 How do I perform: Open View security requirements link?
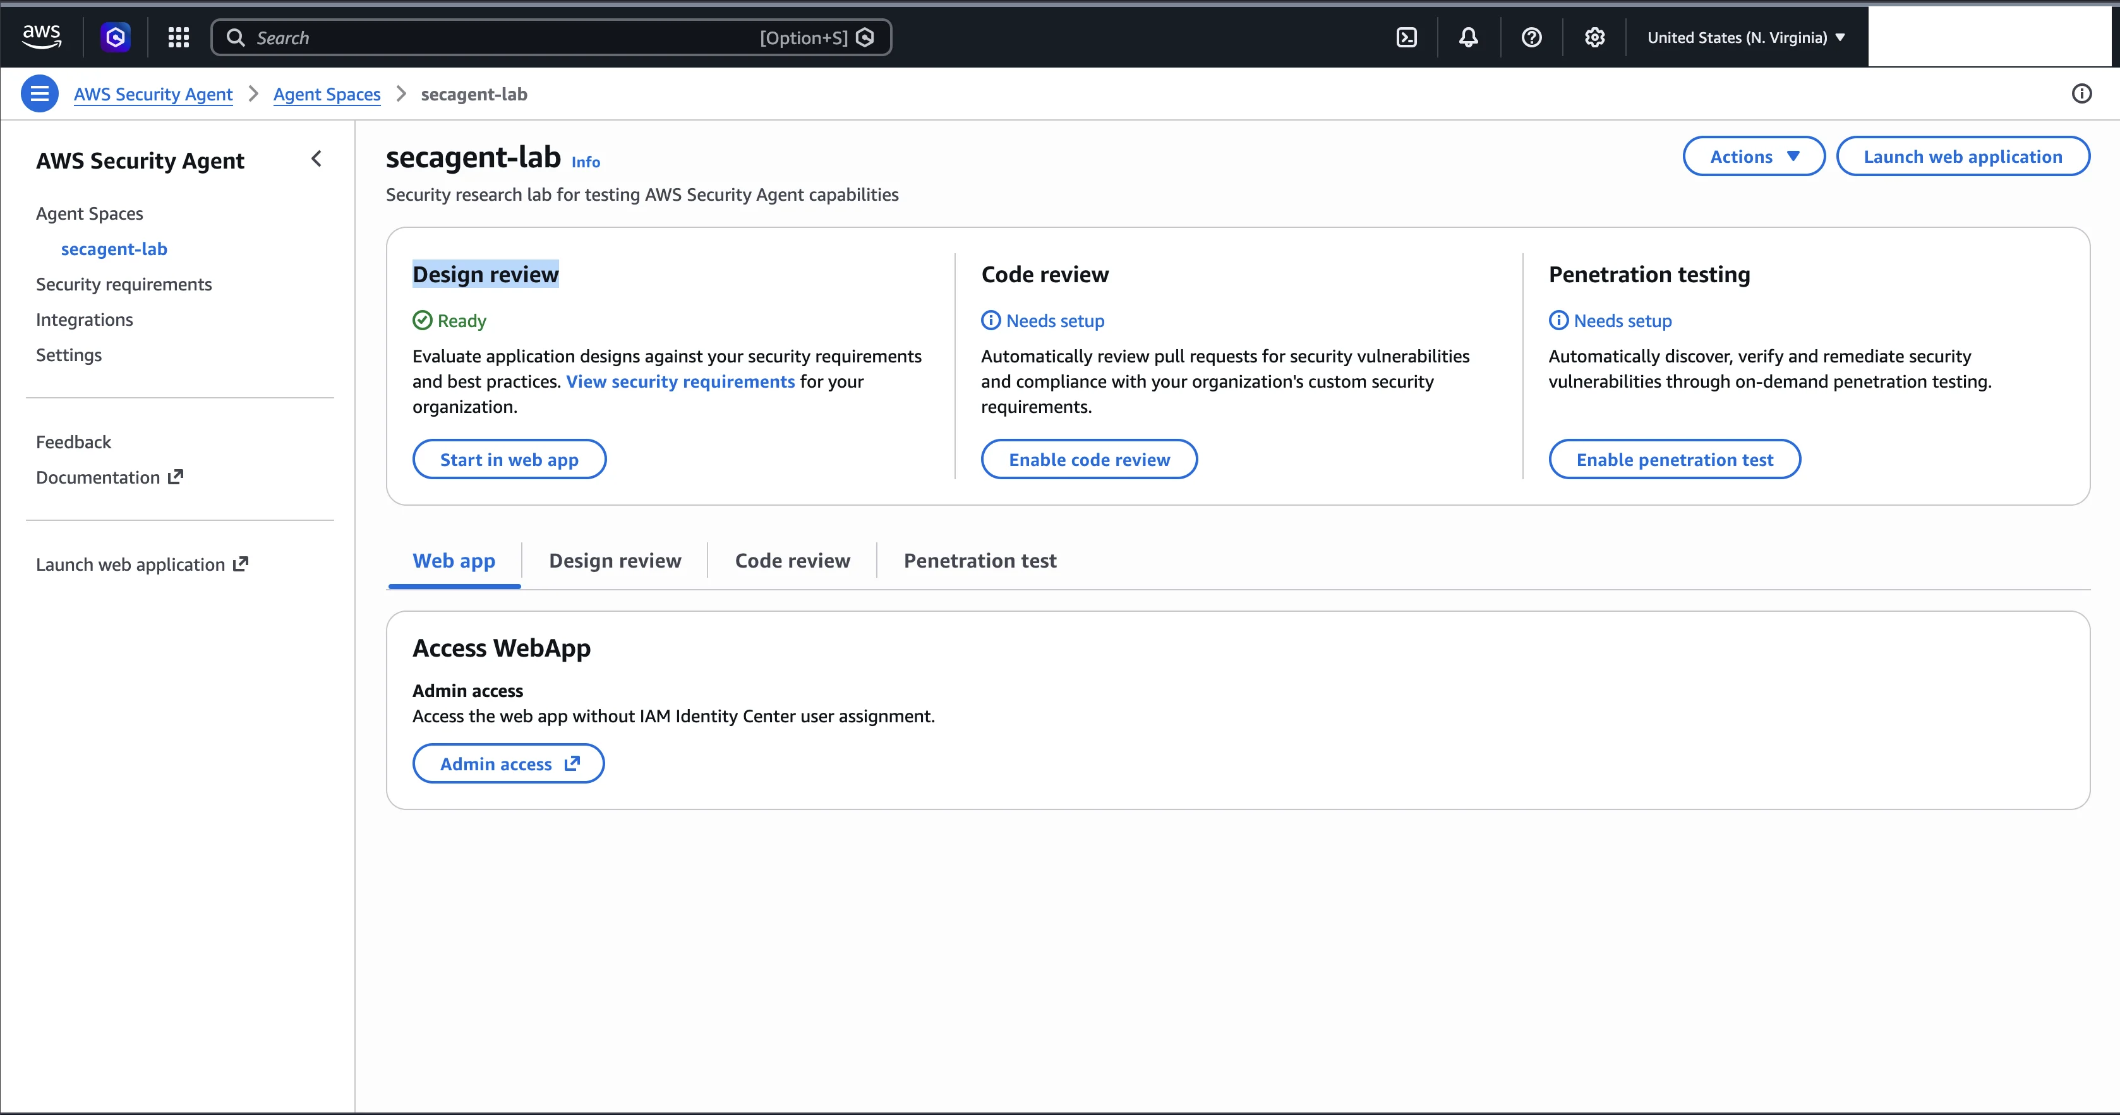tap(680, 381)
